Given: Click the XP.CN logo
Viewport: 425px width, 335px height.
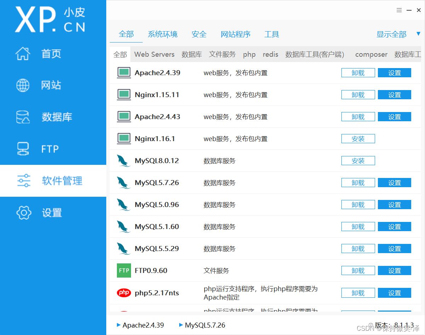Looking at the screenshot, I should 50,19.
